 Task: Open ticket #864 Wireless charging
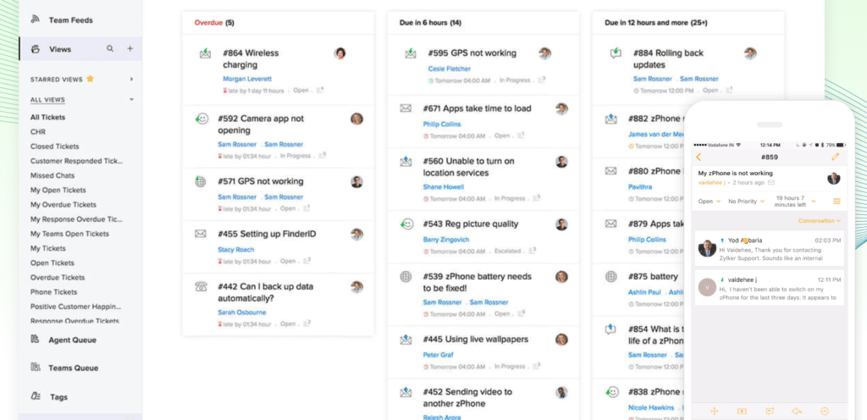pyautogui.click(x=251, y=58)
